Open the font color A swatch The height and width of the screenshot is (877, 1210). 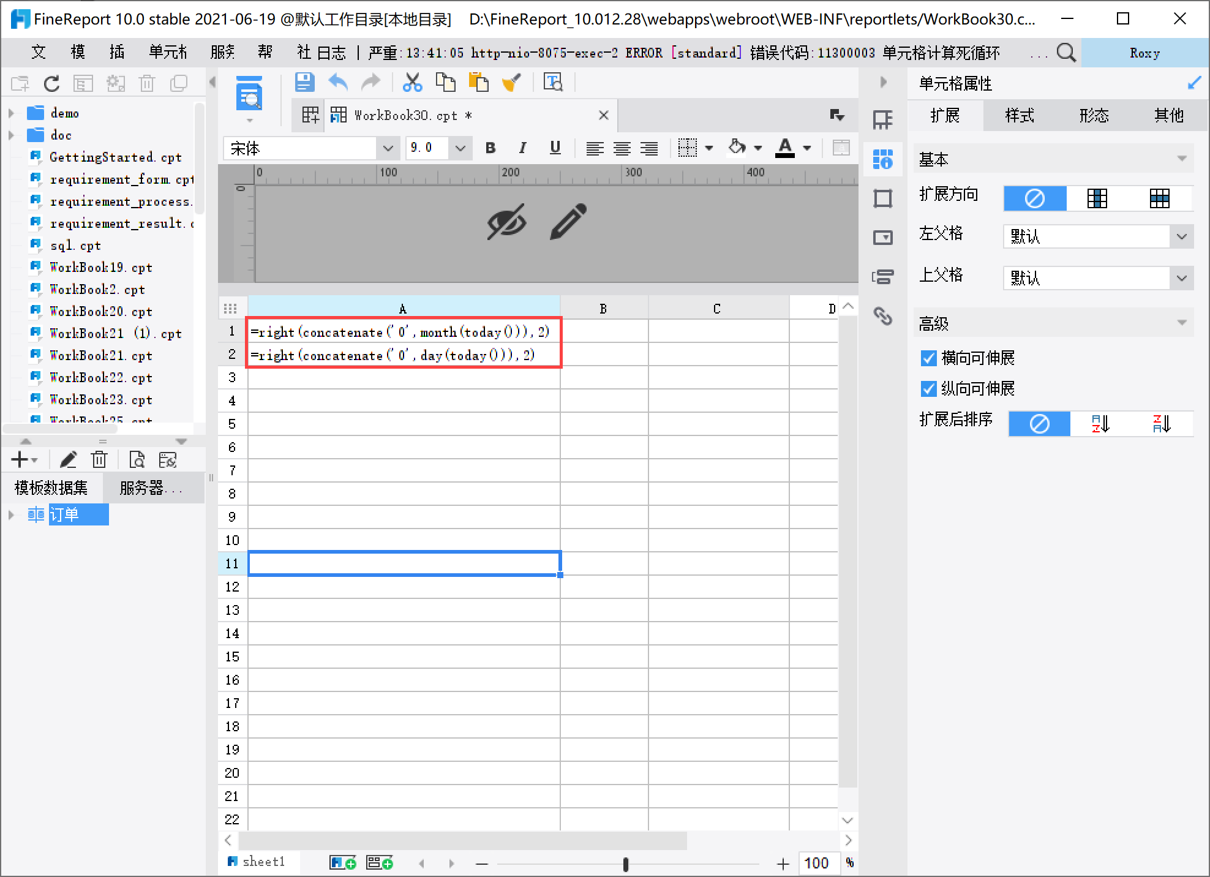785,148
